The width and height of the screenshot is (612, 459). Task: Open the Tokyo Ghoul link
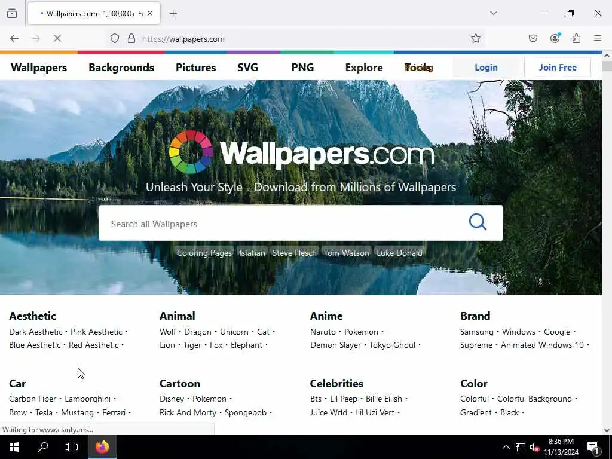[x=392, y=345]
